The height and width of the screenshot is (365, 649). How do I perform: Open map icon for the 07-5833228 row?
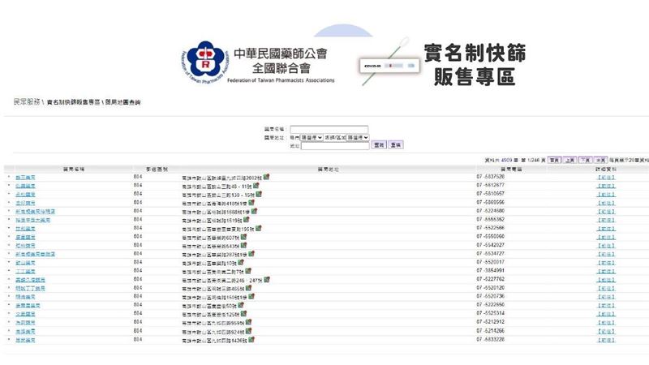coord(251,340)
